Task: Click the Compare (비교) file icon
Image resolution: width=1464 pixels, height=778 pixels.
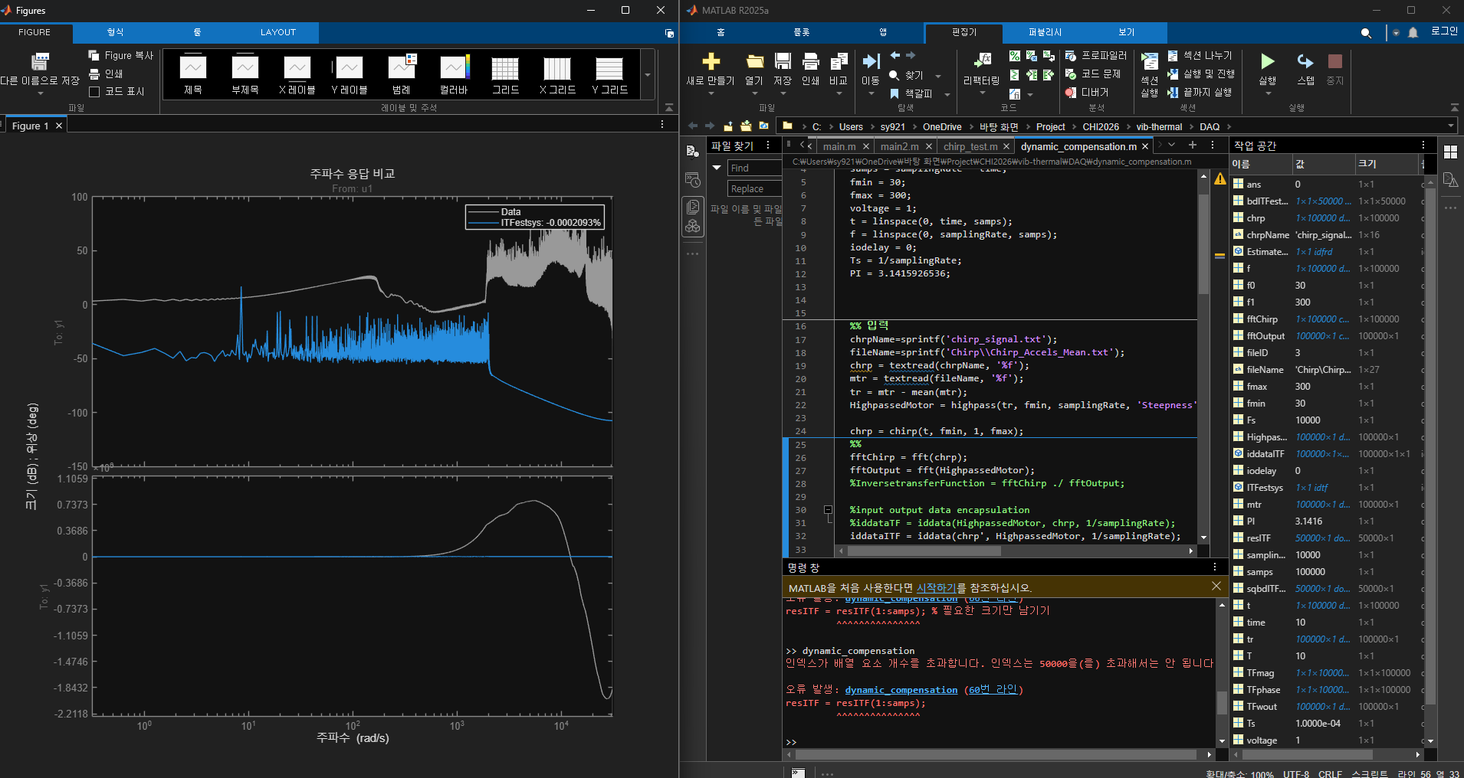Action: coord(839,62)
